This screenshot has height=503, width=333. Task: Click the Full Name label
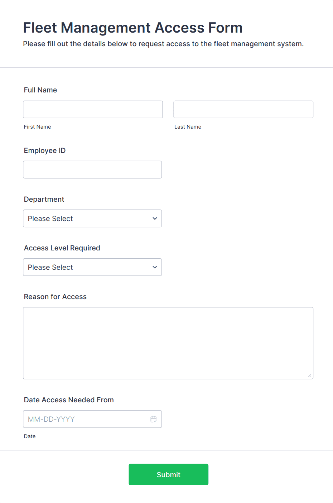(x=40, y=90)
